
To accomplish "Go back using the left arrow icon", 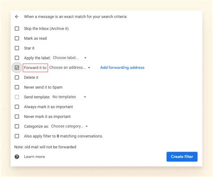I will pyautogui.click(x=17, y=17).
